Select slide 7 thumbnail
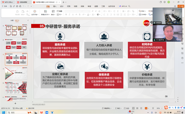 [x=16, y=45]
